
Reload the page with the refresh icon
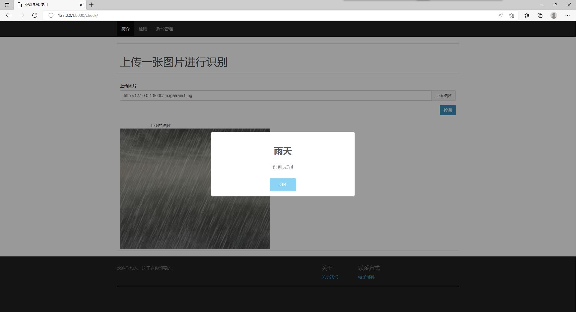click(x=35, y=15)
